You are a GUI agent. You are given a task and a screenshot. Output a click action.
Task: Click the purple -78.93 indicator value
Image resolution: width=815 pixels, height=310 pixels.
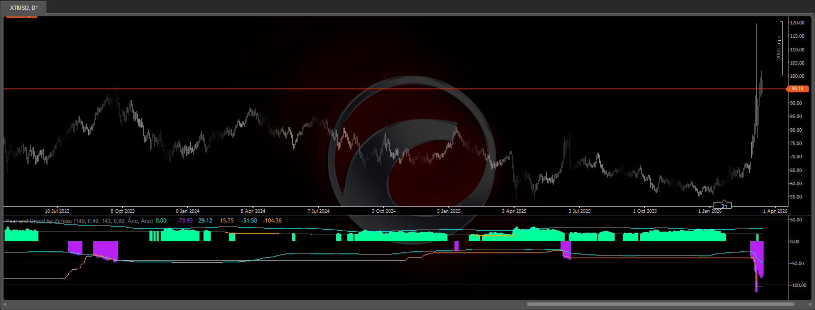click(185, 221)
